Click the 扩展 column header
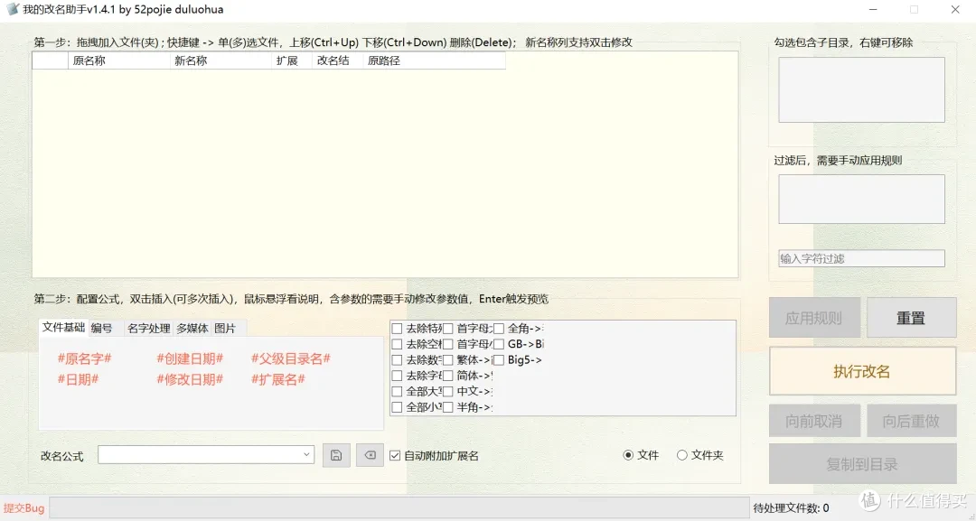The width and height of the screenshot is (976, 521). point(291,60)
